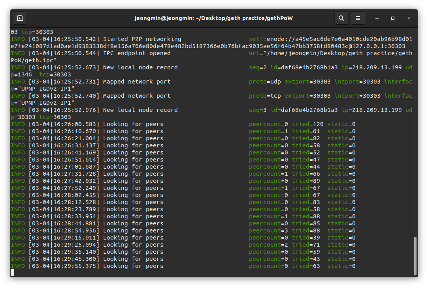Click the peercount=2 log value
The image size is (428, 288).
coord(268,245)
